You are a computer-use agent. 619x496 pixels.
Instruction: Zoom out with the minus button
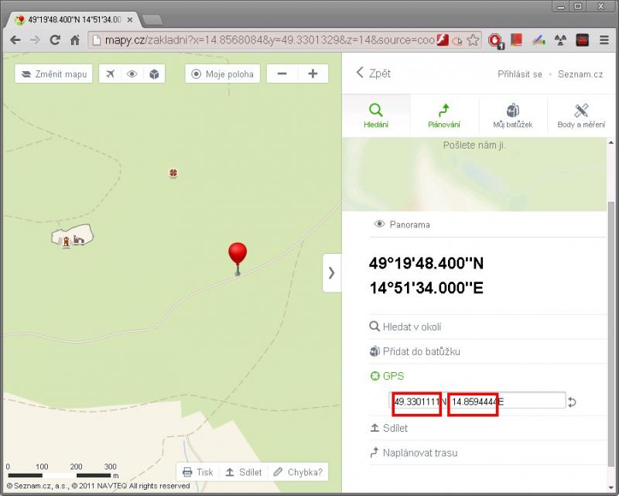[x=282, y=74]
